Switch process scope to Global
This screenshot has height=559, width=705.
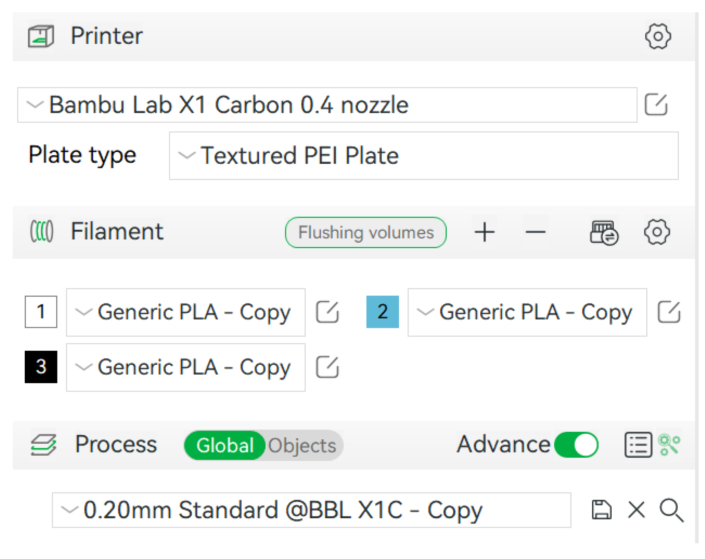pos(225,445)
